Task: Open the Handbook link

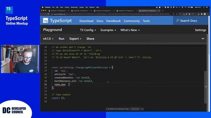Action: point(113,21)
